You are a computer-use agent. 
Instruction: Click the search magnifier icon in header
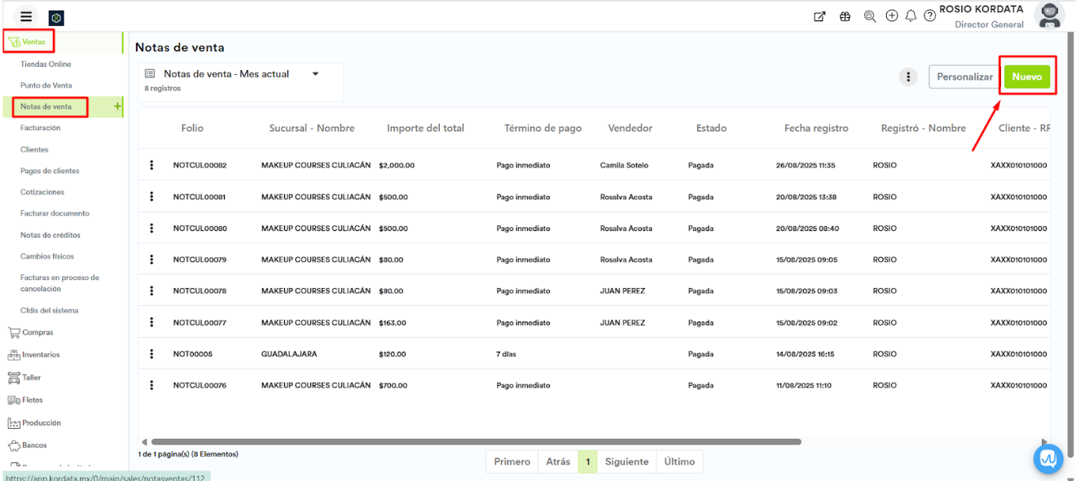pos(869,16)
